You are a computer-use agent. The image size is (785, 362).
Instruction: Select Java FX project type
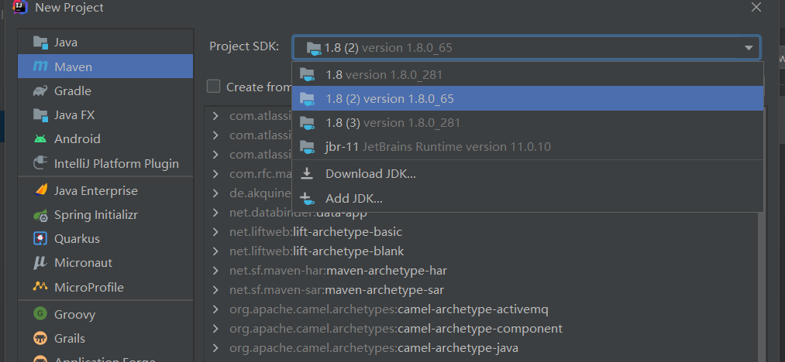105,114
